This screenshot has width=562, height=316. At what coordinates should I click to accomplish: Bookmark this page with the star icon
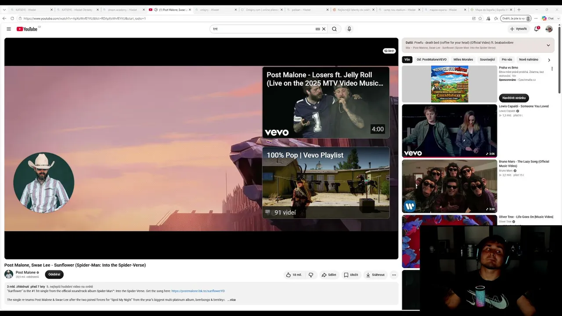(x=480, y=18)
